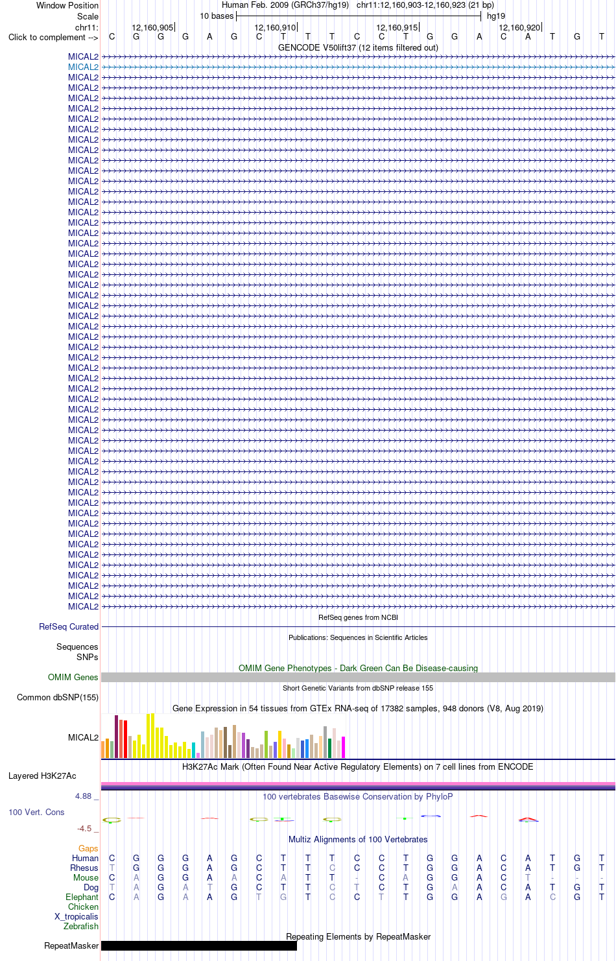Click the dark maroon GTEx expression bar
Image resolution: width=616 pixels, height=961 pixels.
click(x=116, y=737)
